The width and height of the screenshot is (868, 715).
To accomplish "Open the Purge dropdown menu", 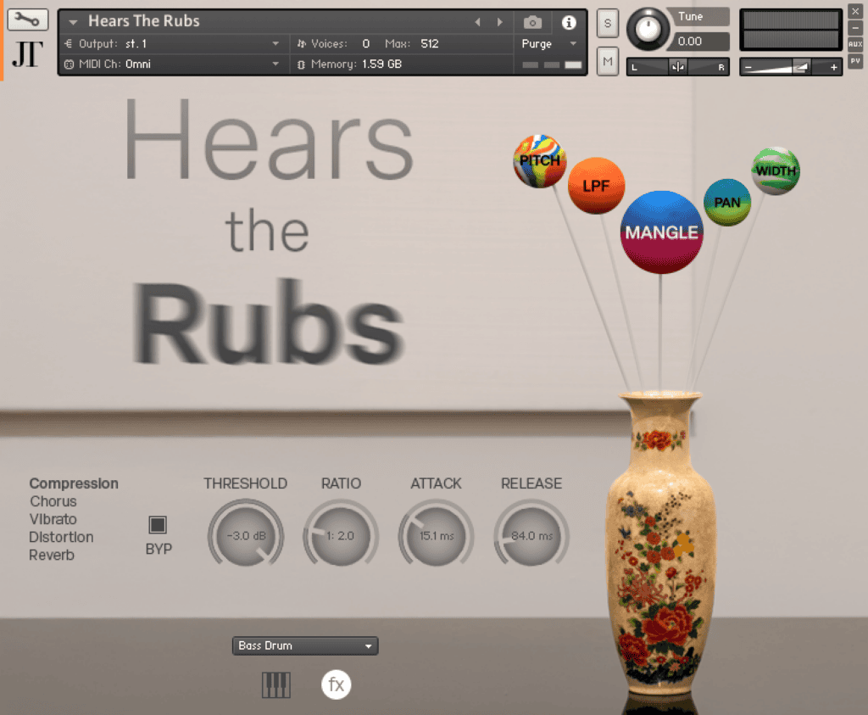I will [548, 44].
